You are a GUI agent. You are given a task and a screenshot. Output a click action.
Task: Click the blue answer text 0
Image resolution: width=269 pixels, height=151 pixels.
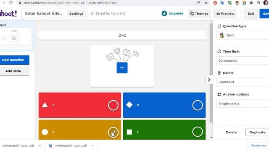(x=137, y=105)
